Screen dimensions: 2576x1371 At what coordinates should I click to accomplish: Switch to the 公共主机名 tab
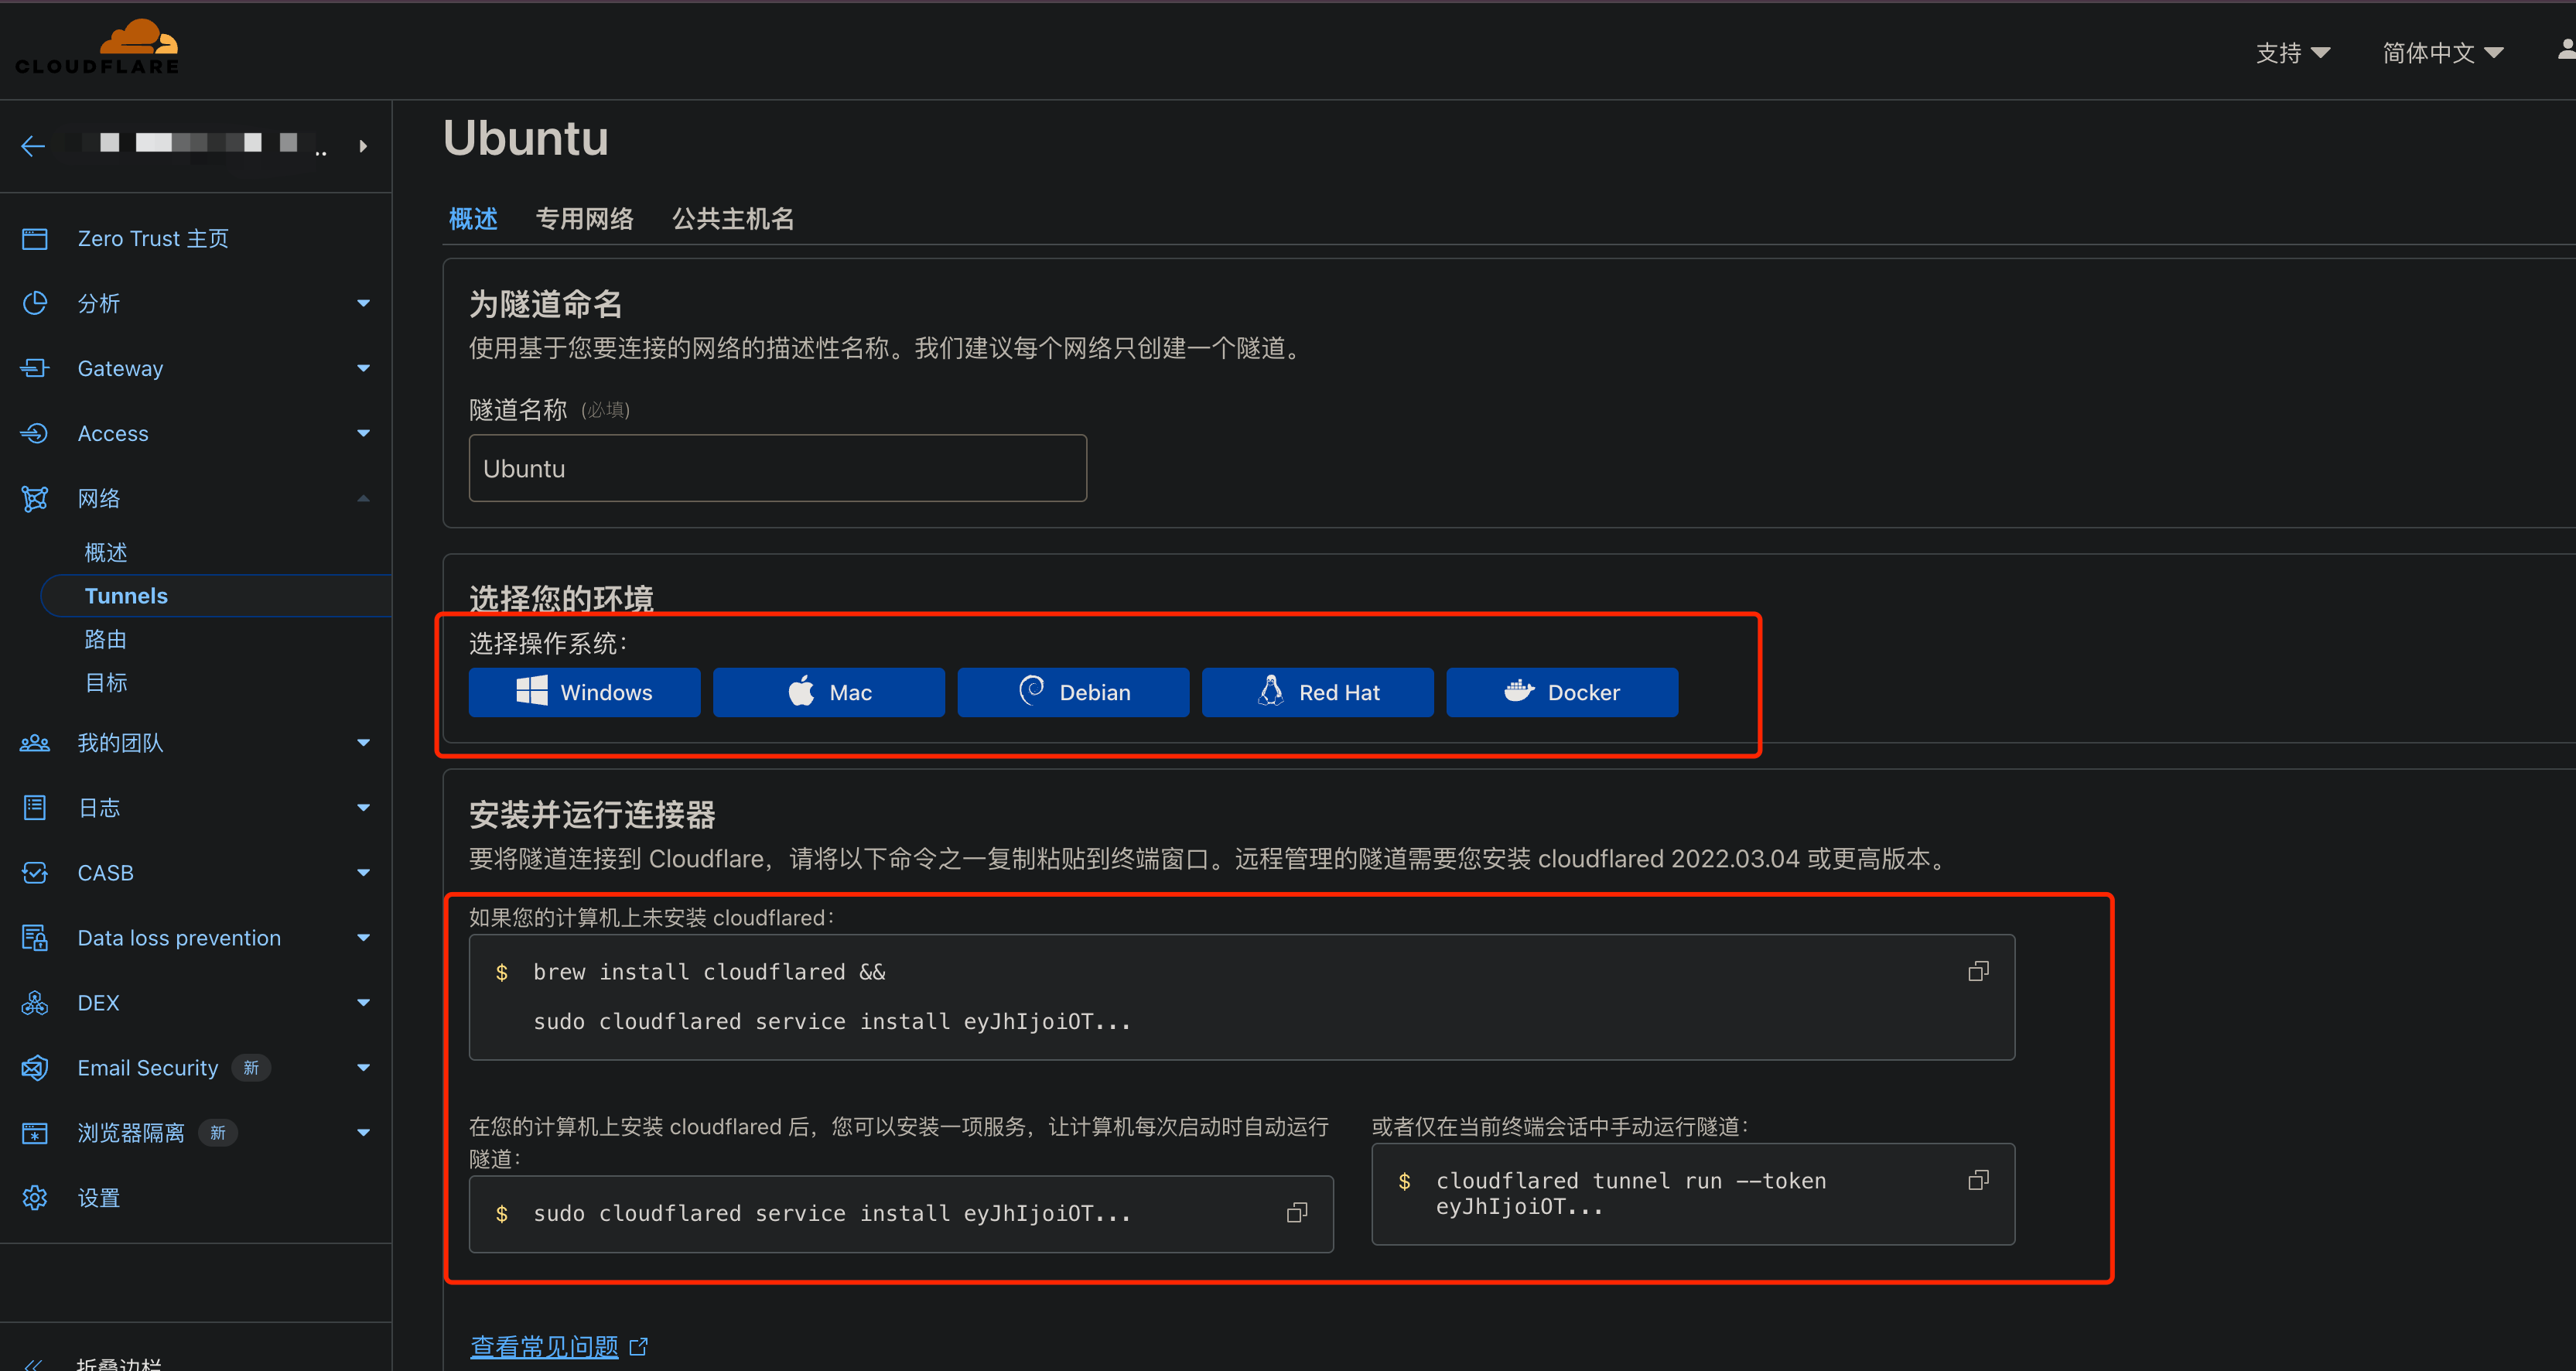[733, 219]
